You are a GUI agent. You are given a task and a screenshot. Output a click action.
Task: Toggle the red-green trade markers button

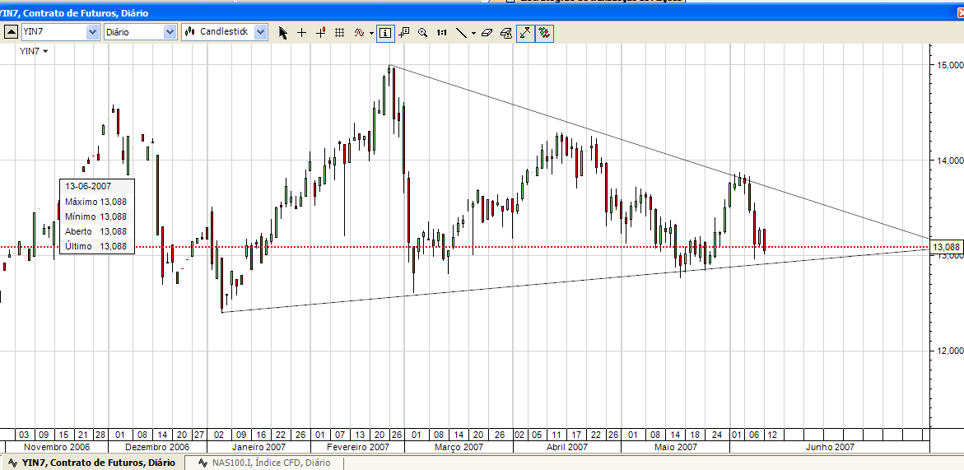click(544, 33)
